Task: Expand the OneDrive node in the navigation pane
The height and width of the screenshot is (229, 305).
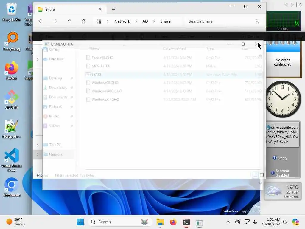Action: click(38, 59)
